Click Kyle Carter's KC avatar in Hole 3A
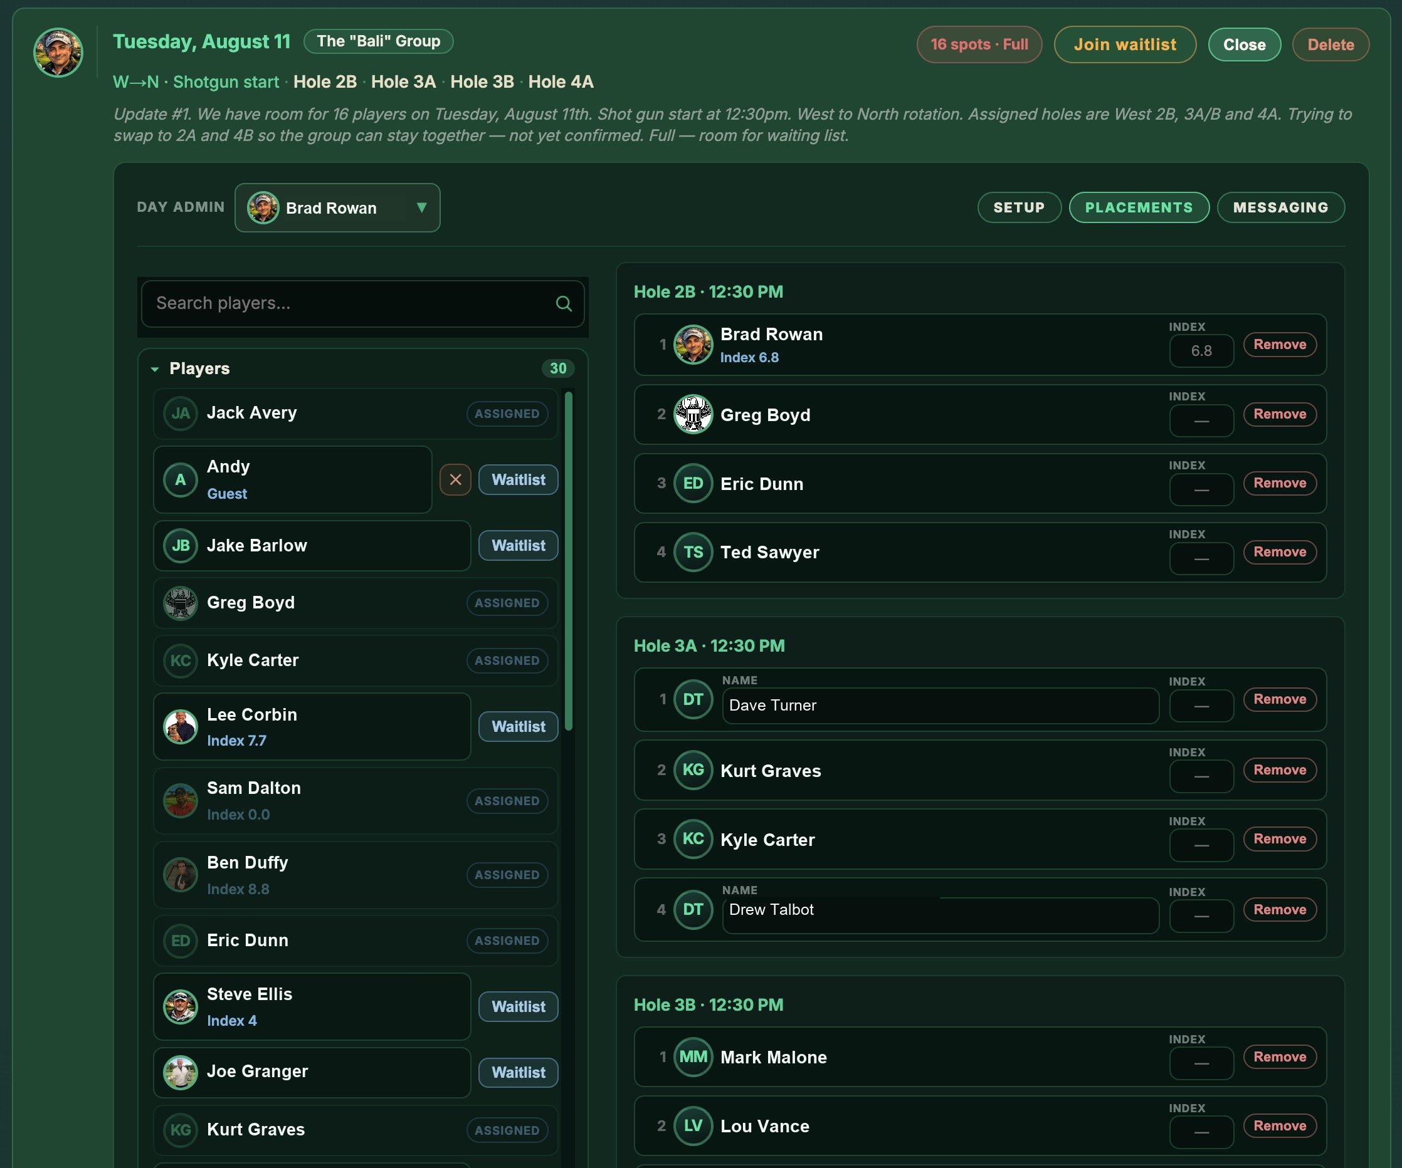 (x=693, y=838)
